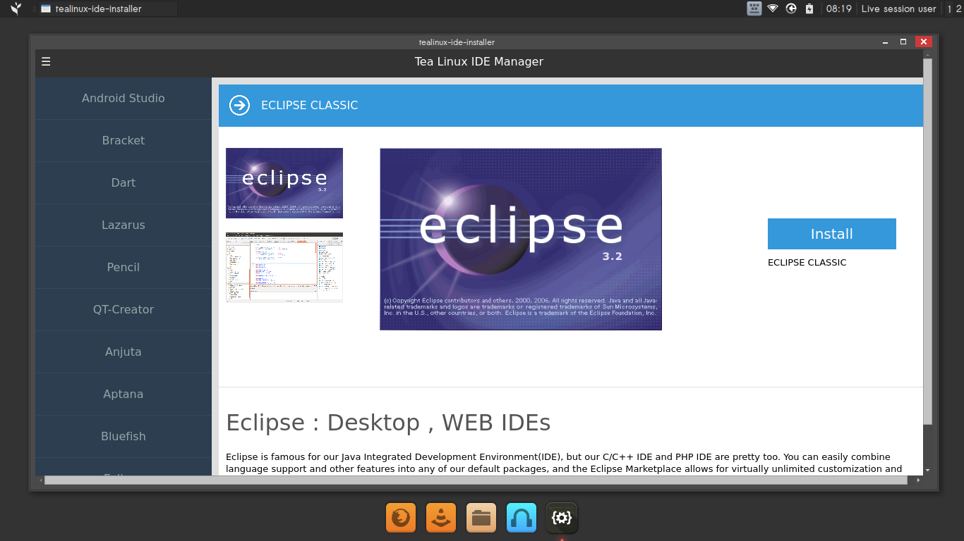Image resolution: width=964 pixels, height=541 pixels.
Task: Click the ECLIPSE CLASSIC header title
Action: click(310, 106)
